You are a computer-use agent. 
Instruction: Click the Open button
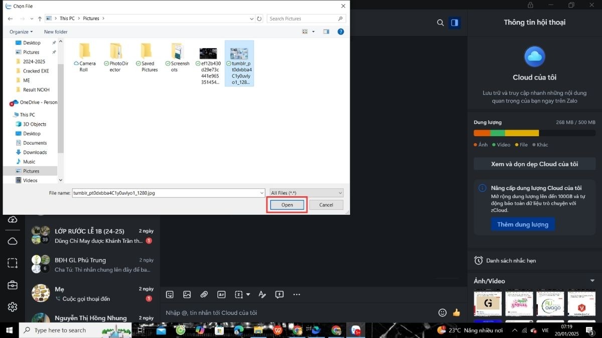(x=287, y=205)
